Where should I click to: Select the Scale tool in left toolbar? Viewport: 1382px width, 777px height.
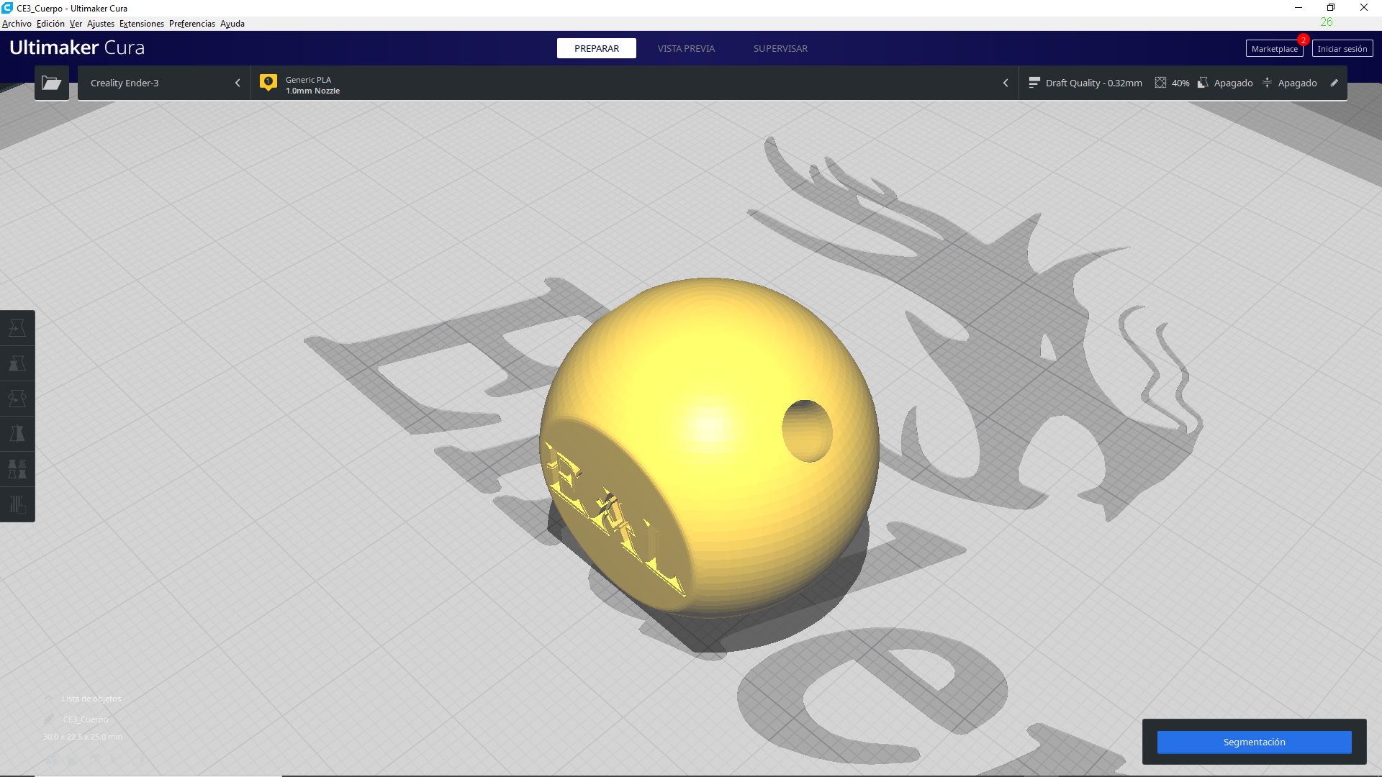pyautogui.click(x=17, y=363)
